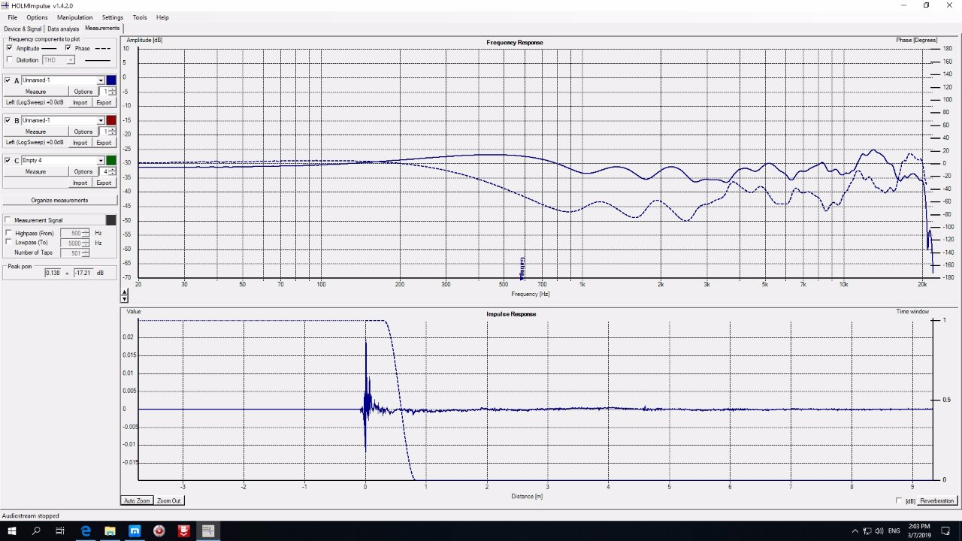Enable the Distortion checkbox
Screen dimensions: 962x541
click(x=9, y=59)
